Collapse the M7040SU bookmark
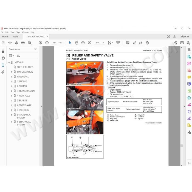 click(9, 62)
